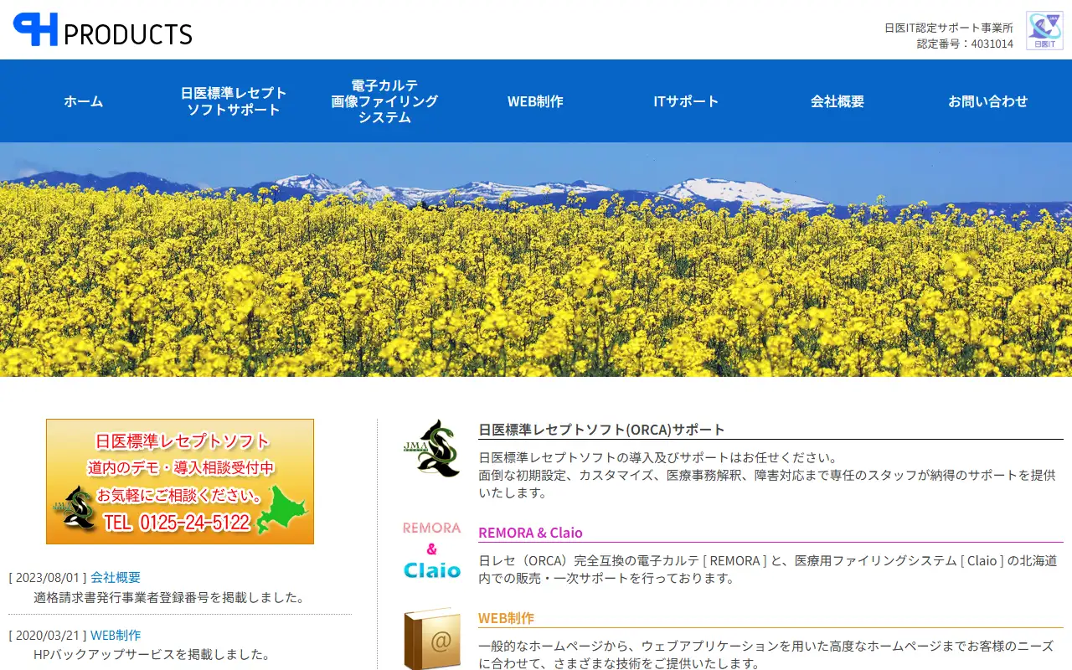Click the 一般的なホームページから description paragraph
The image size is (1072, 670).
[x=765, y=655]
